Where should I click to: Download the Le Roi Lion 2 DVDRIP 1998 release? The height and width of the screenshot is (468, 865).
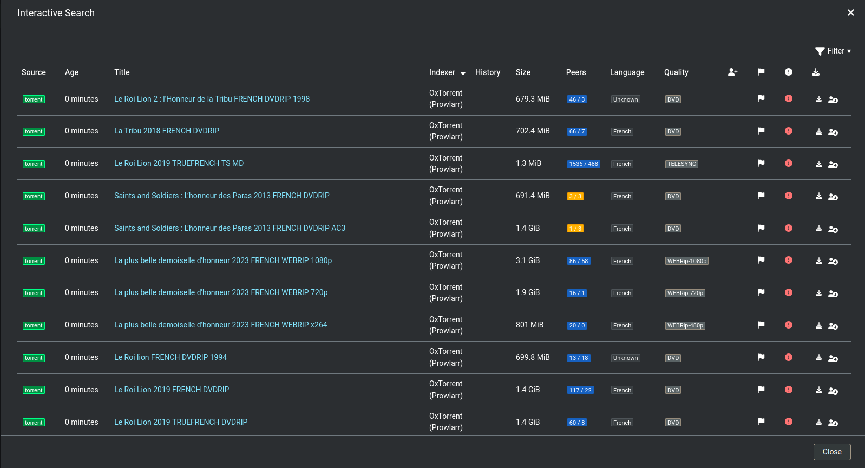click(818, 99)
